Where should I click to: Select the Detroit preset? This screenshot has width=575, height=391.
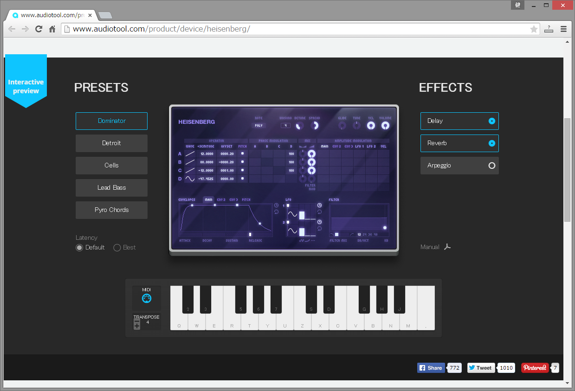pyautogui.click(x=111, y=143)
